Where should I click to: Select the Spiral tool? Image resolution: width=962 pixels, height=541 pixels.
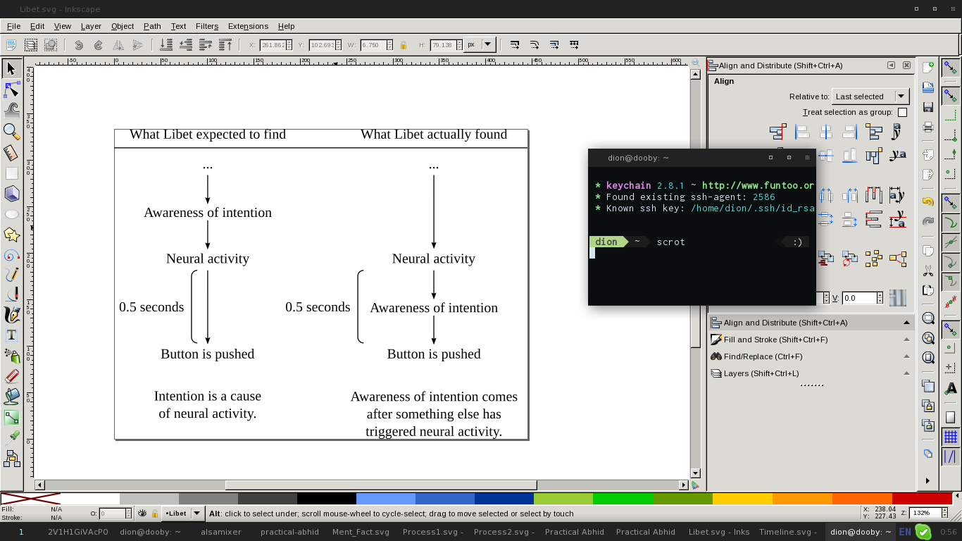[11, 255]
